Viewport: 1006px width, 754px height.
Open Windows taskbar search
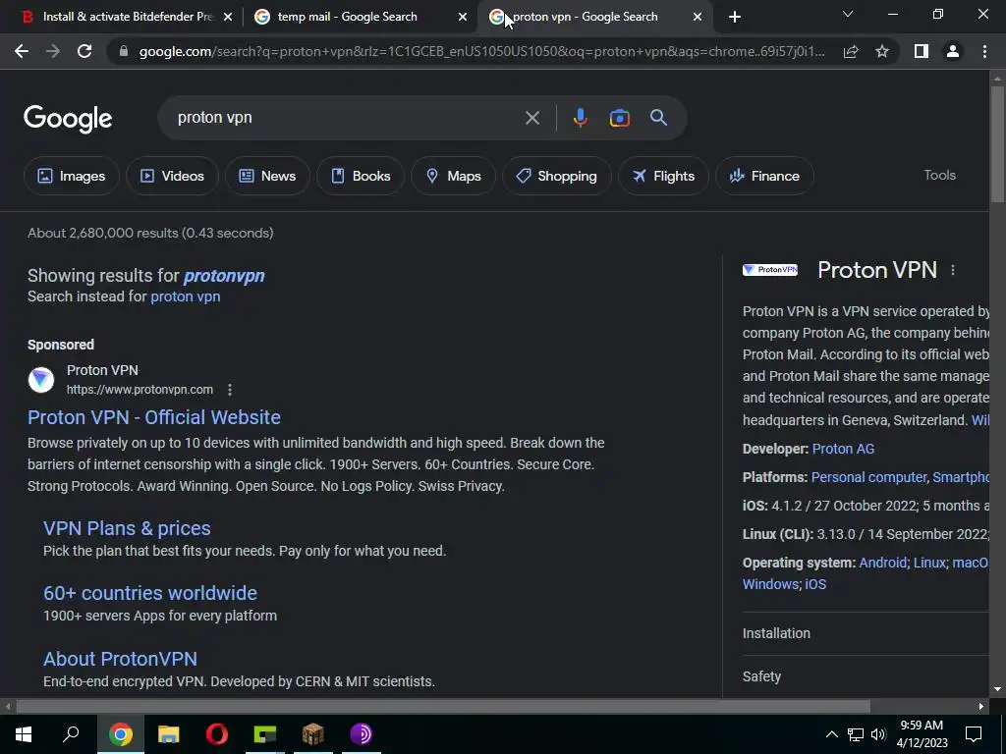click(x=71, y=734)
